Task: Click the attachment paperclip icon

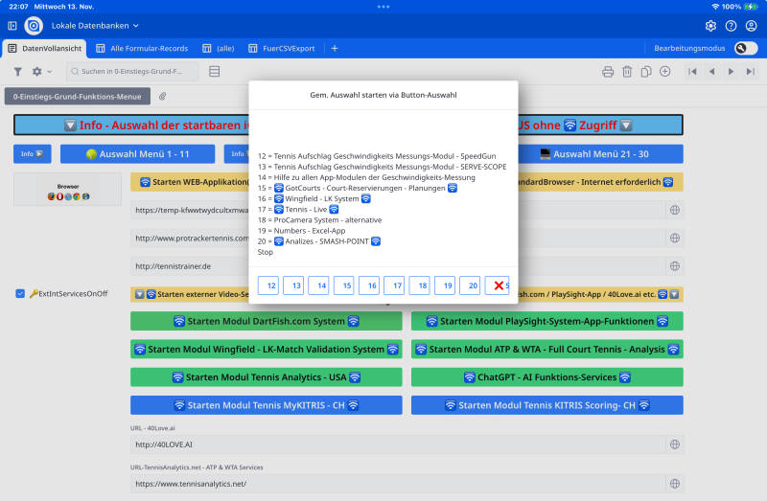Action: [x=163, y=96]
